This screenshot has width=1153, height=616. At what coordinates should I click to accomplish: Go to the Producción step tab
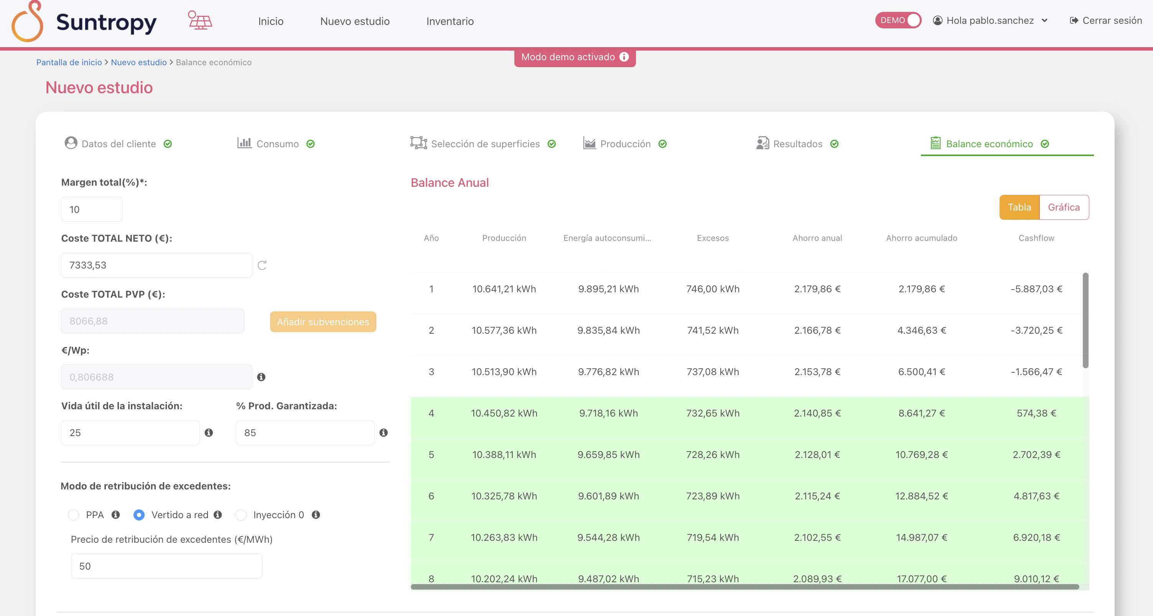point(625,144)
